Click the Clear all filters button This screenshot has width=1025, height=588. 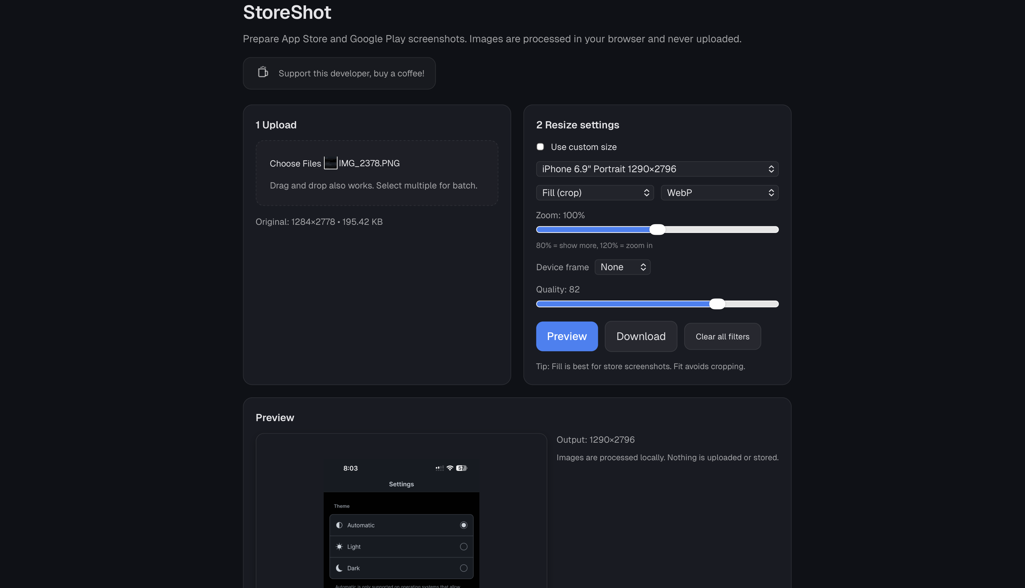[x=722, y=336]
